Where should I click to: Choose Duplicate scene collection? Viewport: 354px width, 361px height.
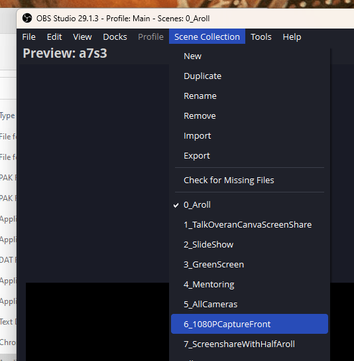pyautogui.click(x=249, y=76)
